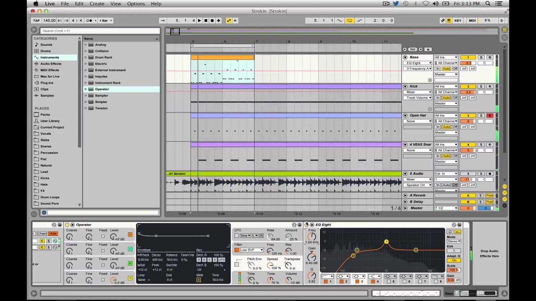
Task: Arm the 5 Audio track
Action: pos(490,173)
